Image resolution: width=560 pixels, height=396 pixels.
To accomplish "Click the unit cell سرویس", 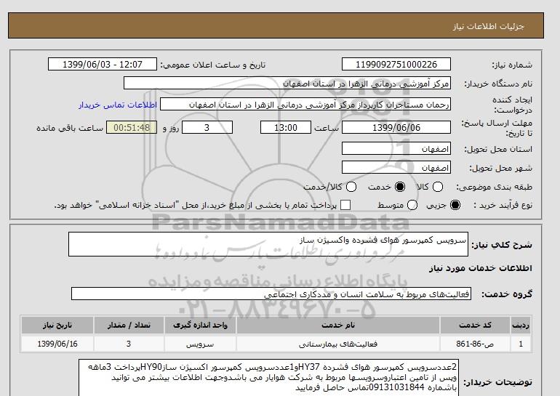I will [200, 344].
